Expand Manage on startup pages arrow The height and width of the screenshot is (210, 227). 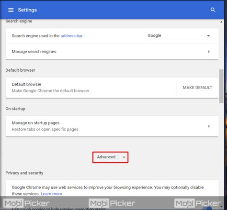[209, 126]
